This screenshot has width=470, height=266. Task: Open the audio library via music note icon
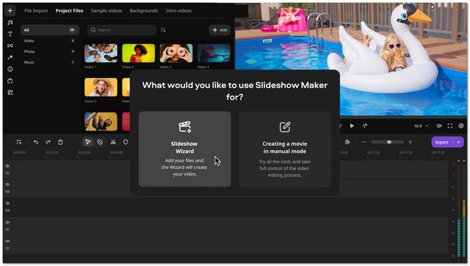pyautogui.click(x=10, y=22)
